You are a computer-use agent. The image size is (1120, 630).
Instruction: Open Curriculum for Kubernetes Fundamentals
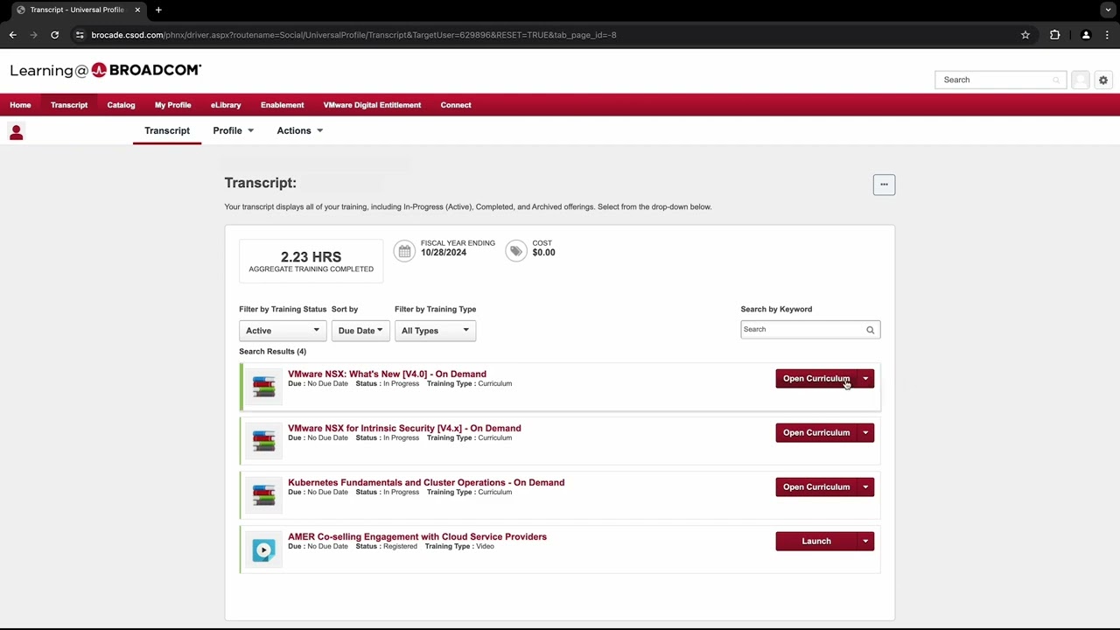click(816, 487)
